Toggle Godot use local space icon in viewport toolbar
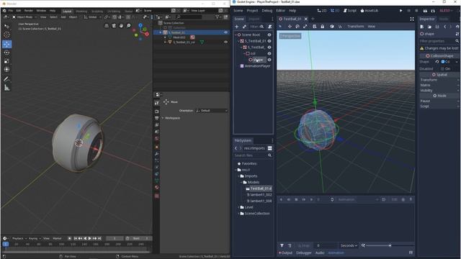The width and height of the screenshot is (461, 259). 332,27
